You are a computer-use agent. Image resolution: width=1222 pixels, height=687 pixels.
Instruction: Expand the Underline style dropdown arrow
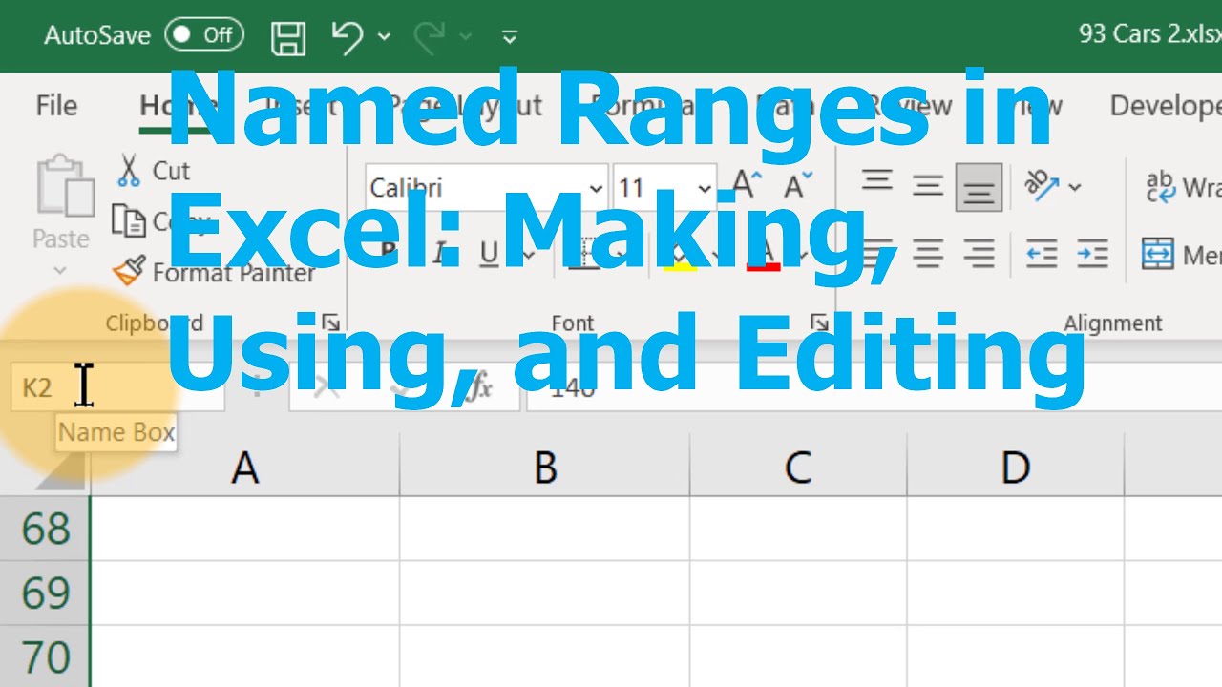click(527, 255)
